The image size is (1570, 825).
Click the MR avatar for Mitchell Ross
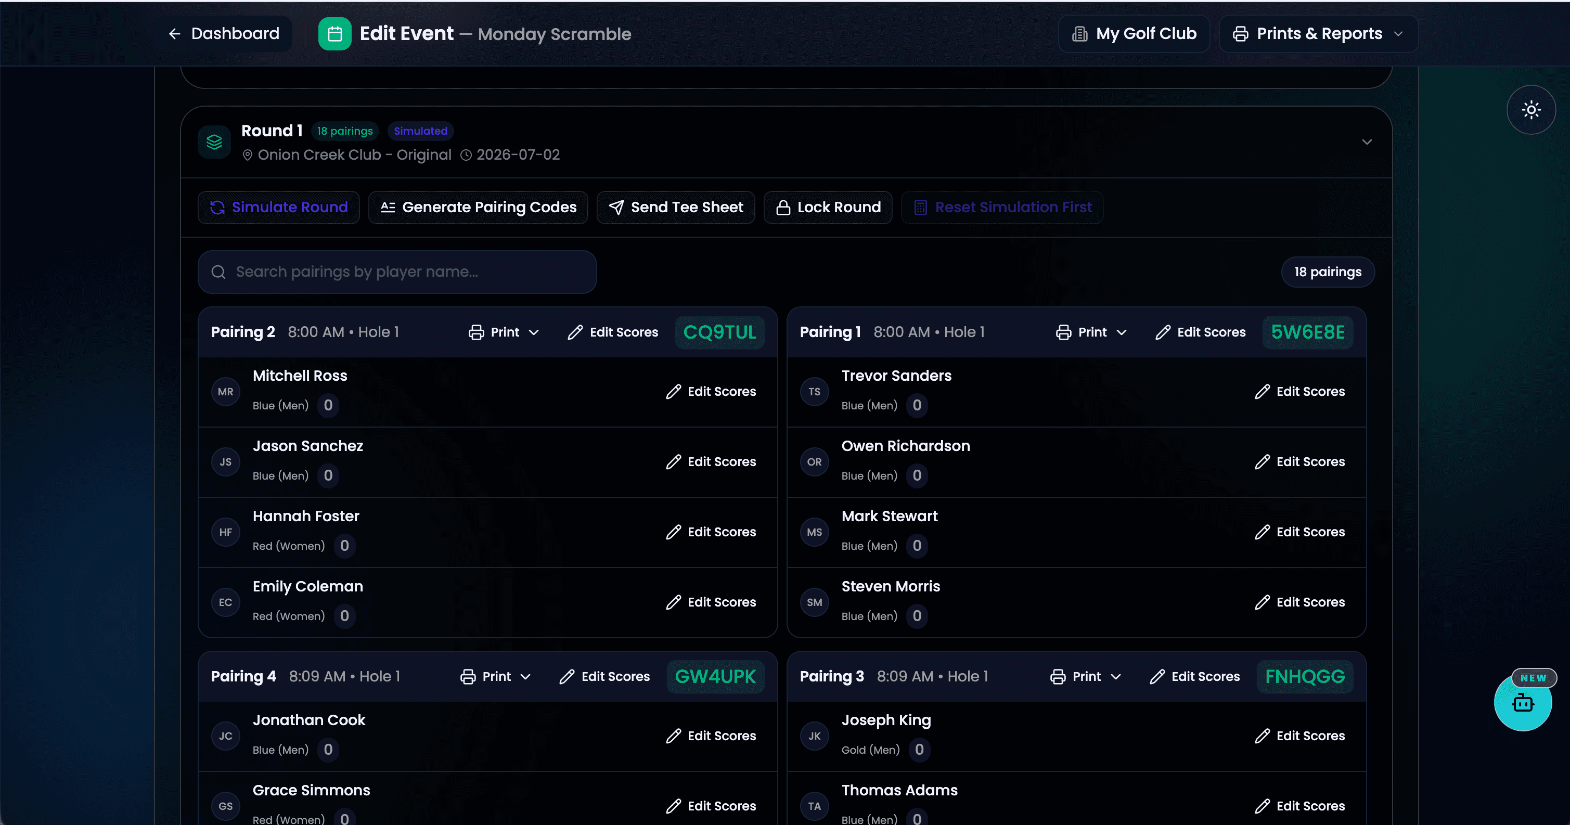pyautogui.click(x=225, y=392)
